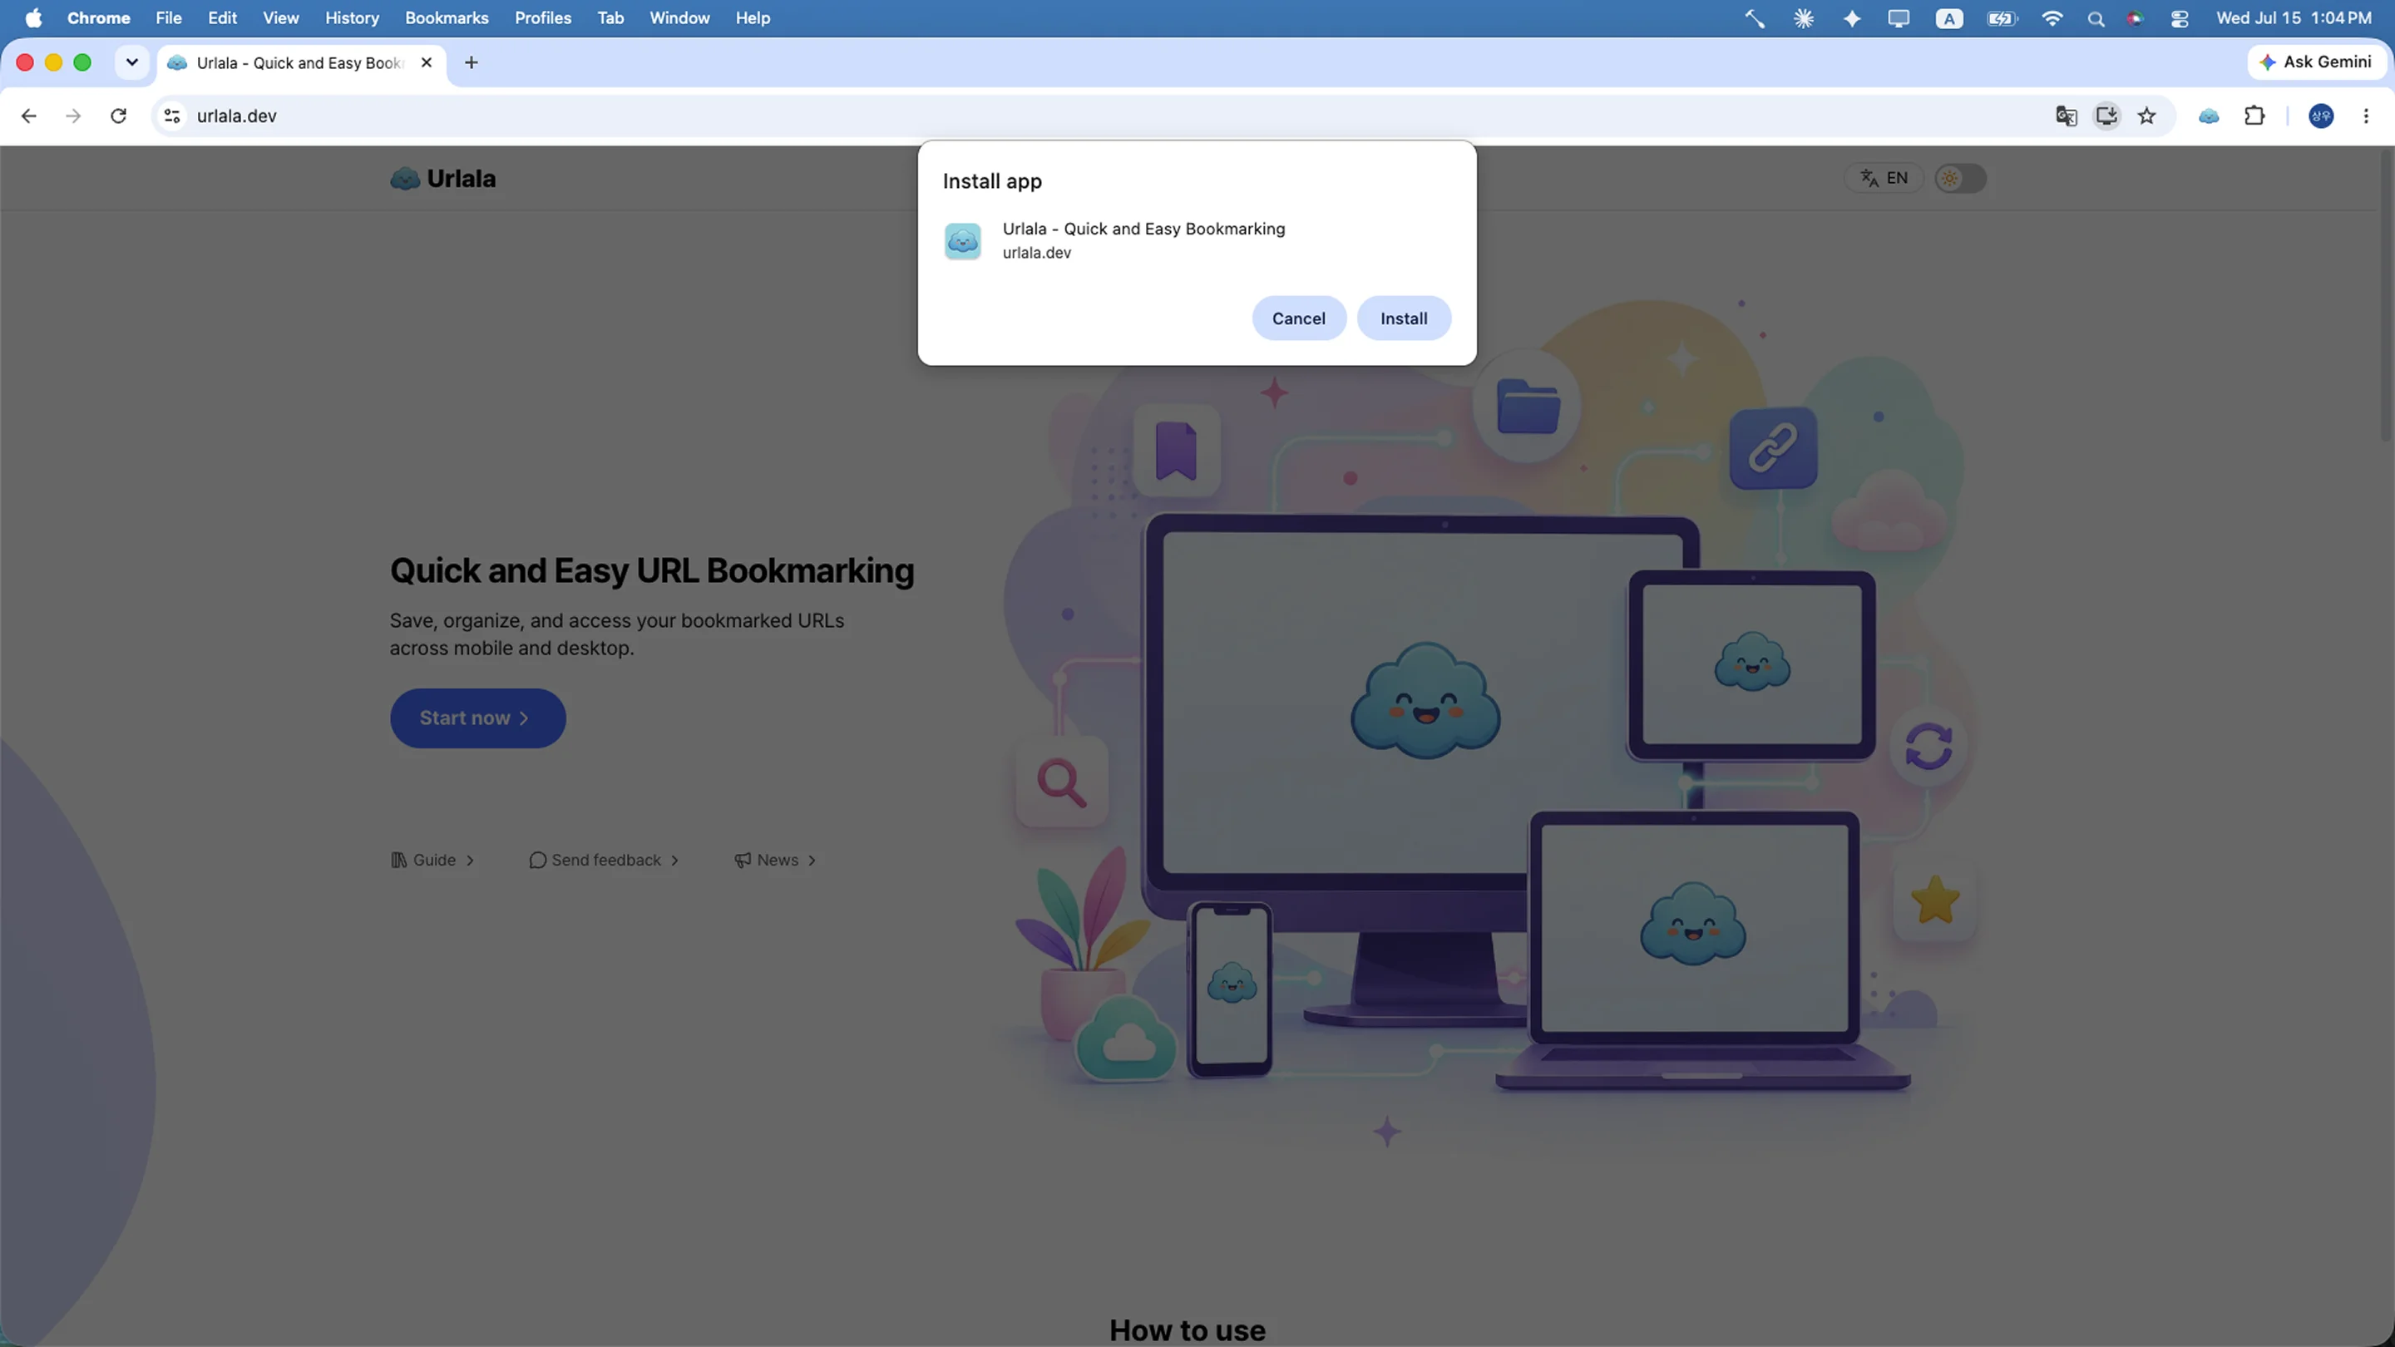This screenshot has width=2395, height=1347.
Task: Click the date and time clock
Action: point(2294,17)
